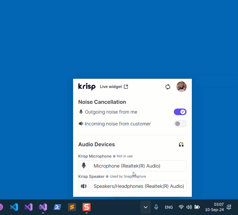Click the Krisp logo
This screenshot has height=215, width=238.
[87, 87]
